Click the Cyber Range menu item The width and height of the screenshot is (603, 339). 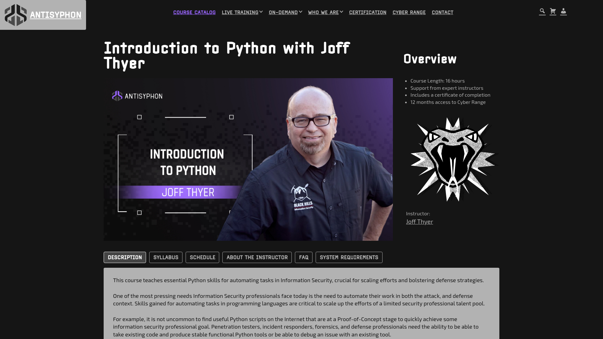[x=409, y=12]
